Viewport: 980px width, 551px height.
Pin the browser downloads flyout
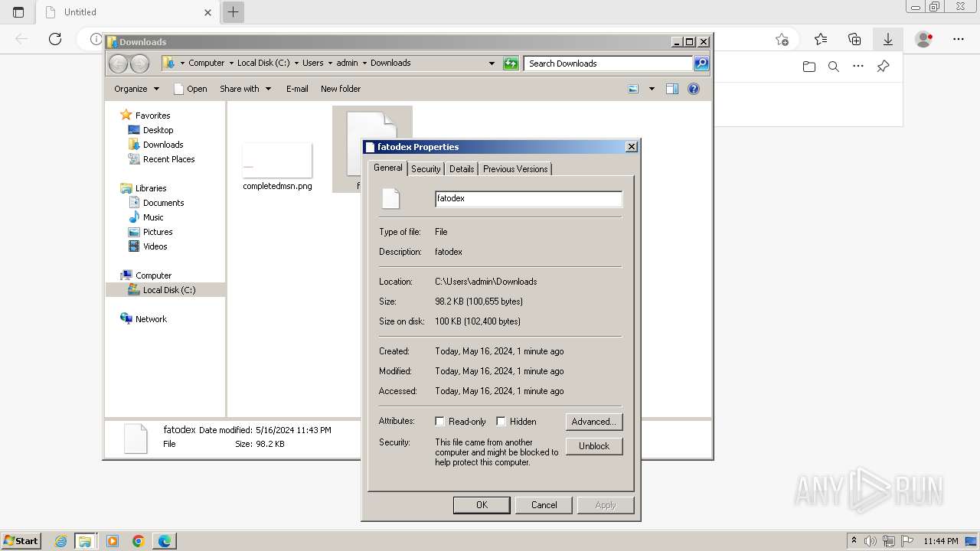point(883,67)
